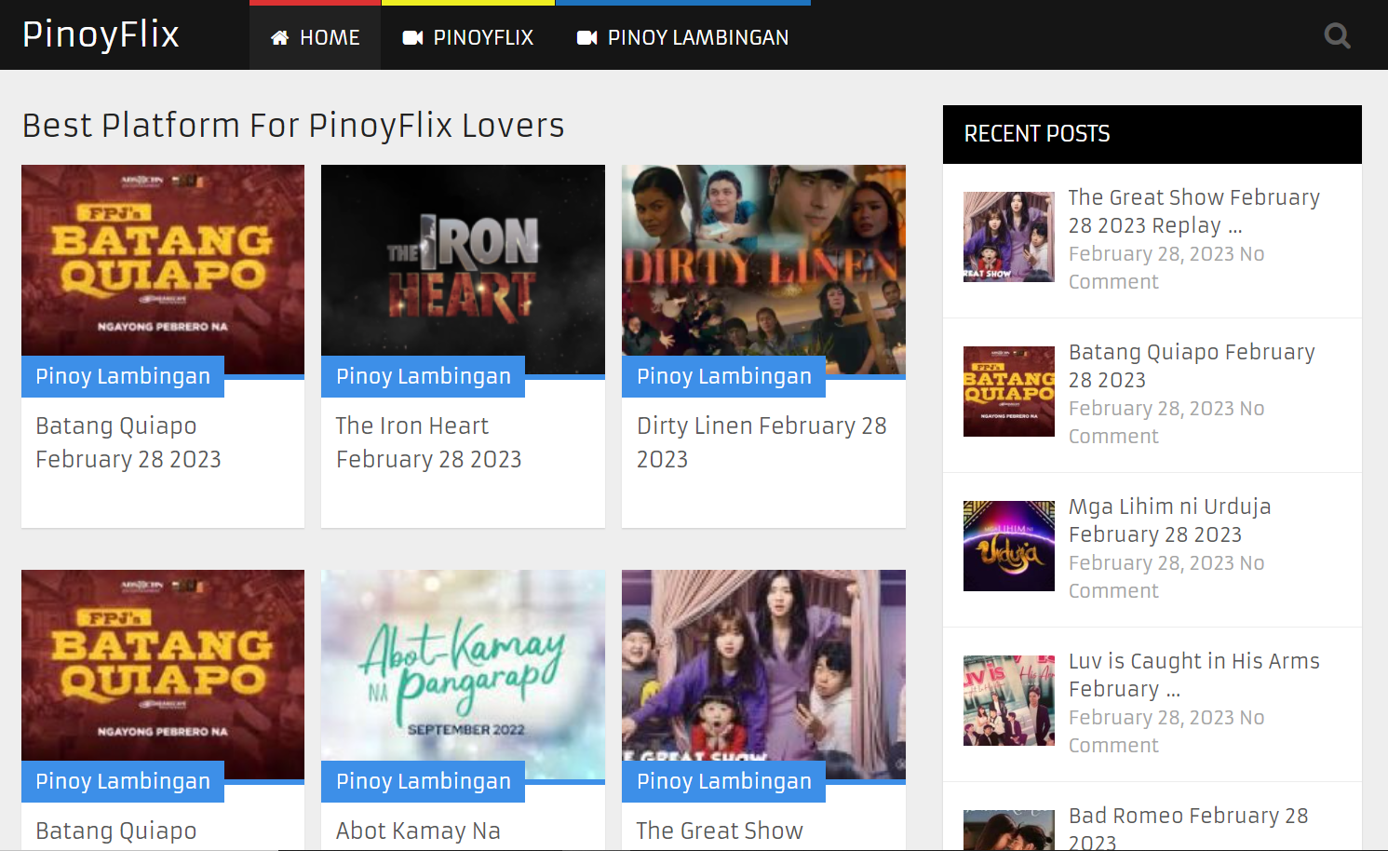
Task: Click the camera icon beside PINOYFLIX
Action: 412,38
